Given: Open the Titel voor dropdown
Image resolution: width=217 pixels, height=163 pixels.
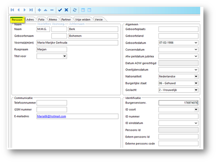Looking at the screenshot, I should click(65, 56).
